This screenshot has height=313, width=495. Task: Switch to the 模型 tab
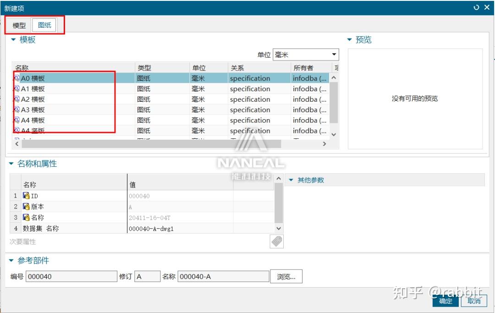coord(18,25)
